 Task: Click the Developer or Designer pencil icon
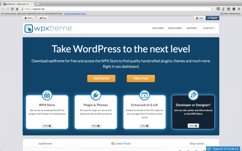(193, 95)
